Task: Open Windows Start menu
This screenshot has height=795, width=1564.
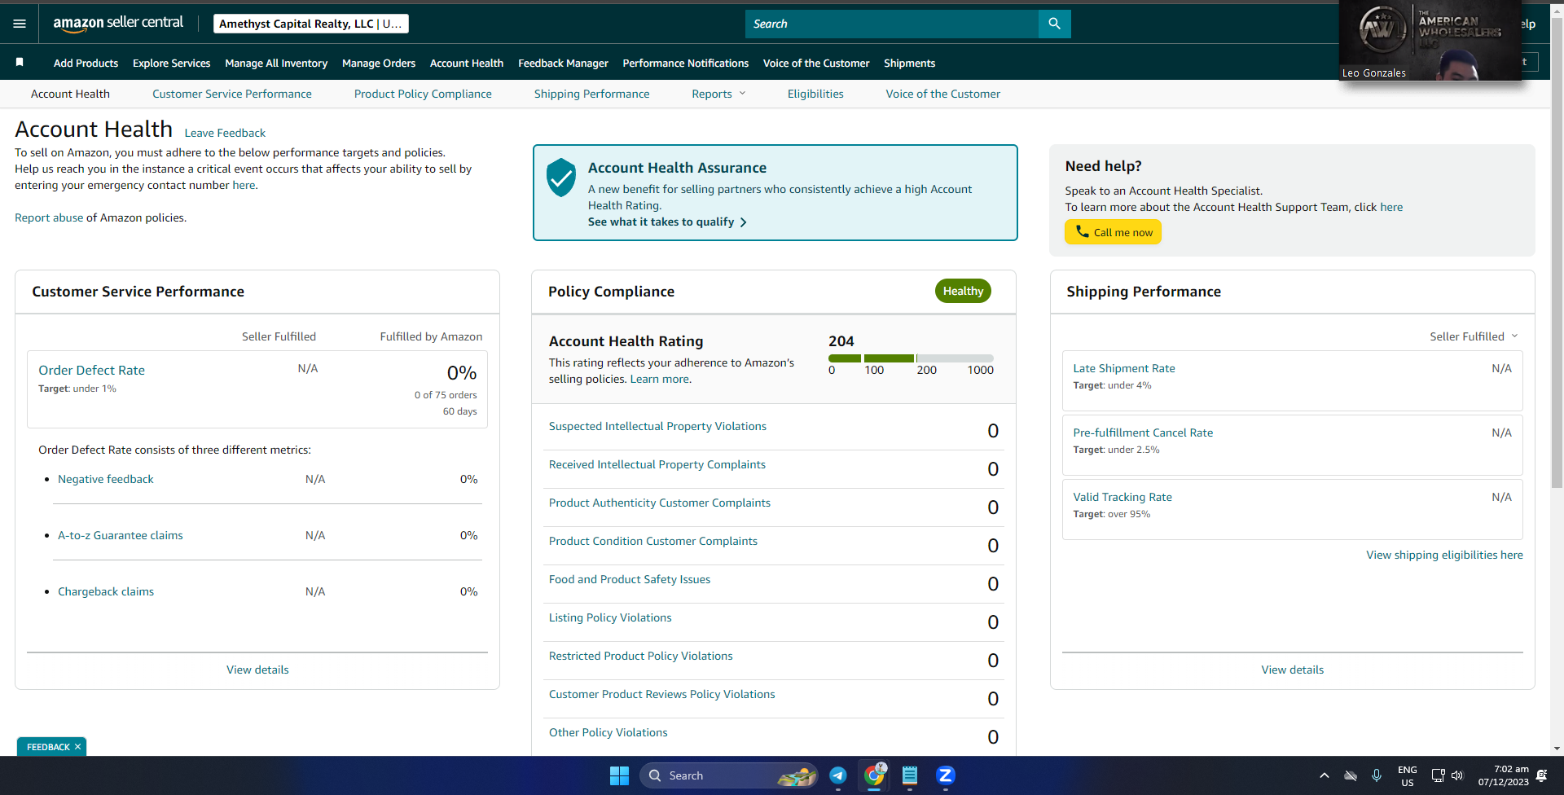Action: click(619, 775)
